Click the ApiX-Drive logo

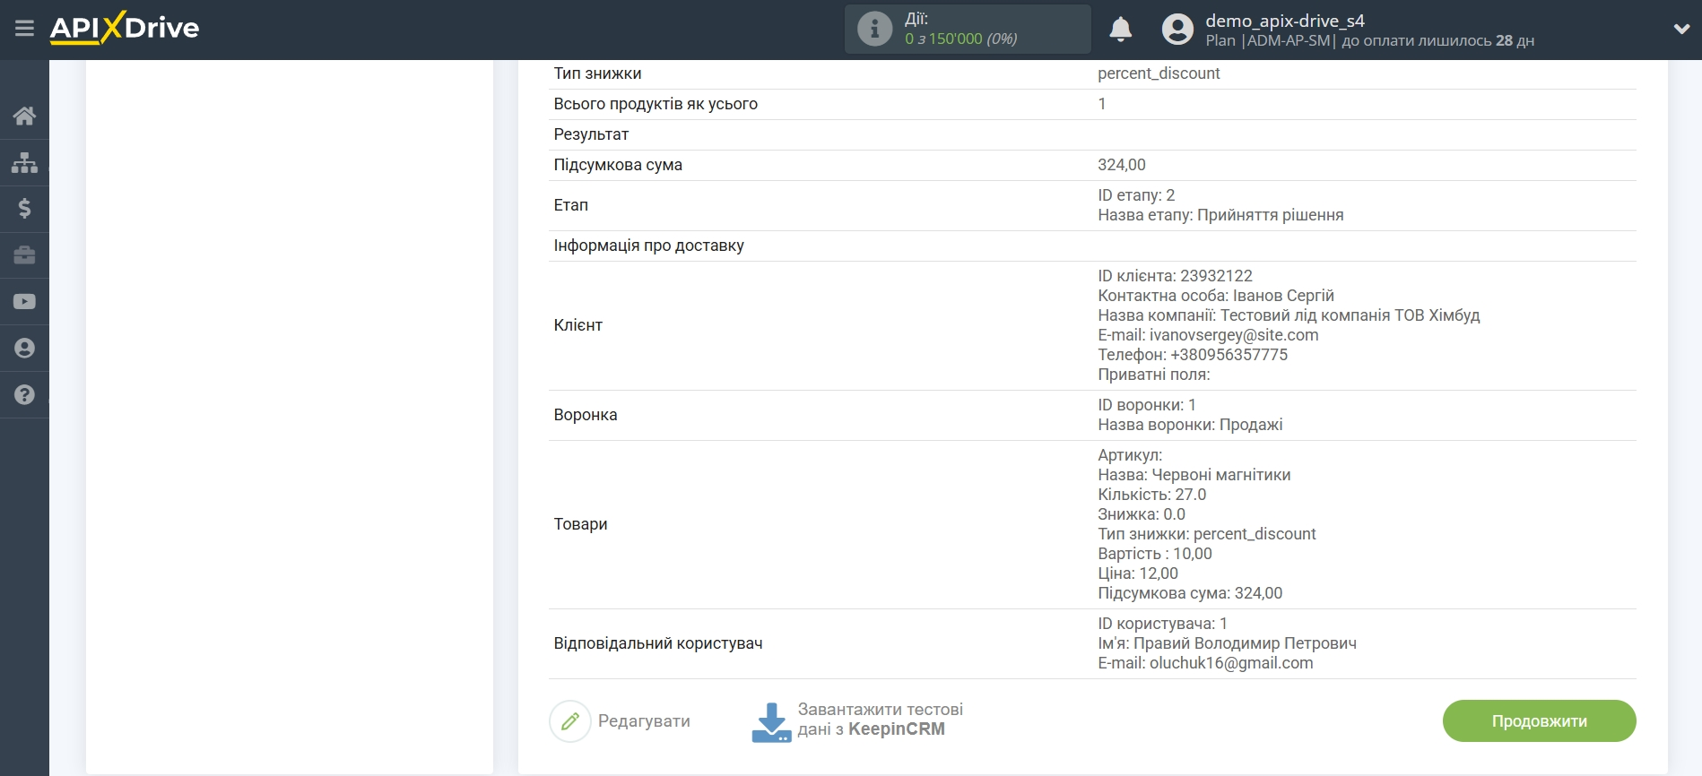click(x=125, y=28)
